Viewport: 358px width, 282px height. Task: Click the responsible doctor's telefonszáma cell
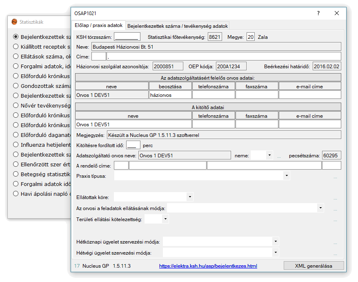coord(213,95)
